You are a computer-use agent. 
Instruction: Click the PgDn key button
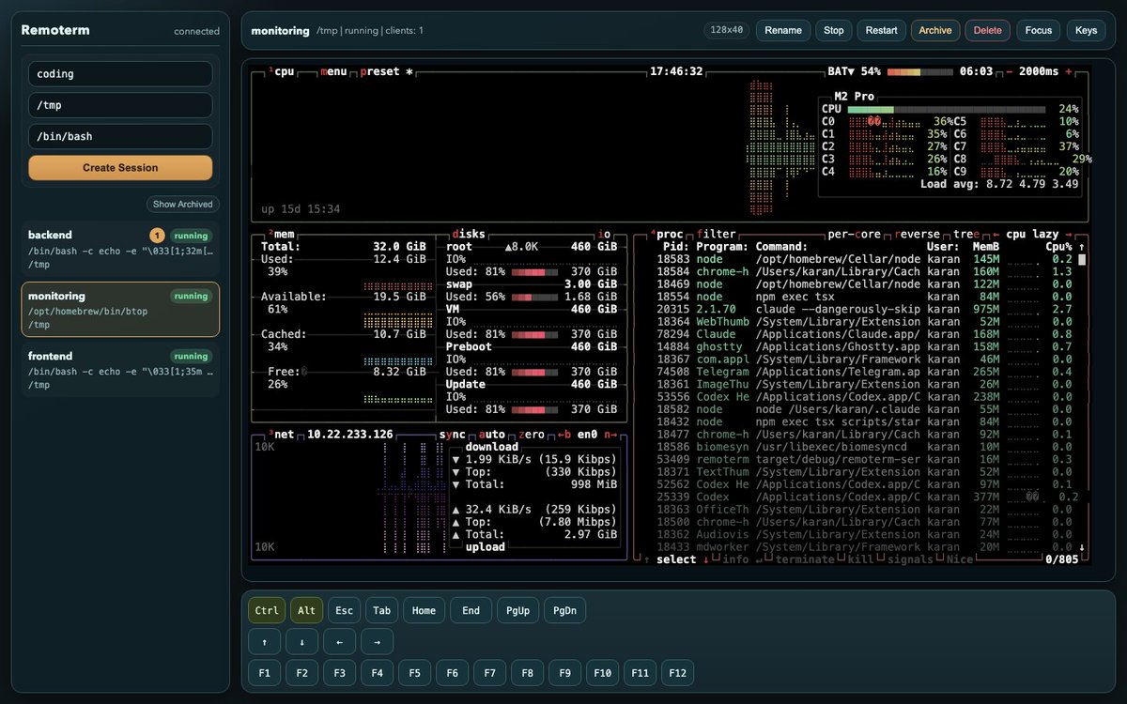pos(564,610)
